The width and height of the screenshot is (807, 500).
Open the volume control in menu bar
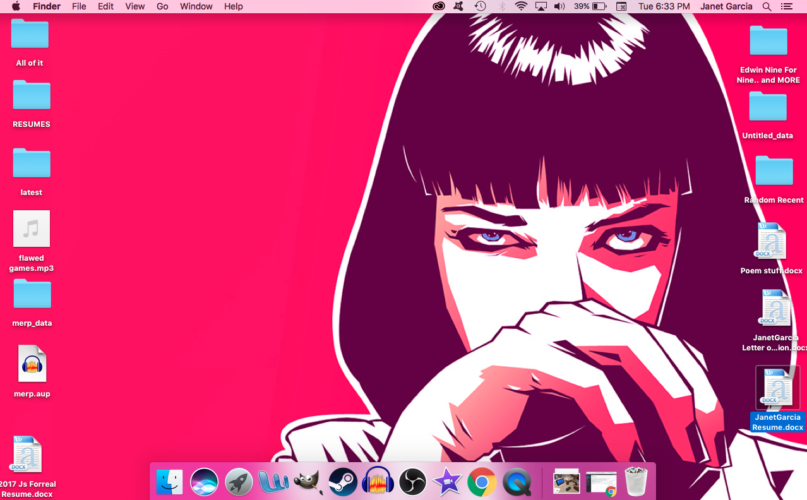559,6
